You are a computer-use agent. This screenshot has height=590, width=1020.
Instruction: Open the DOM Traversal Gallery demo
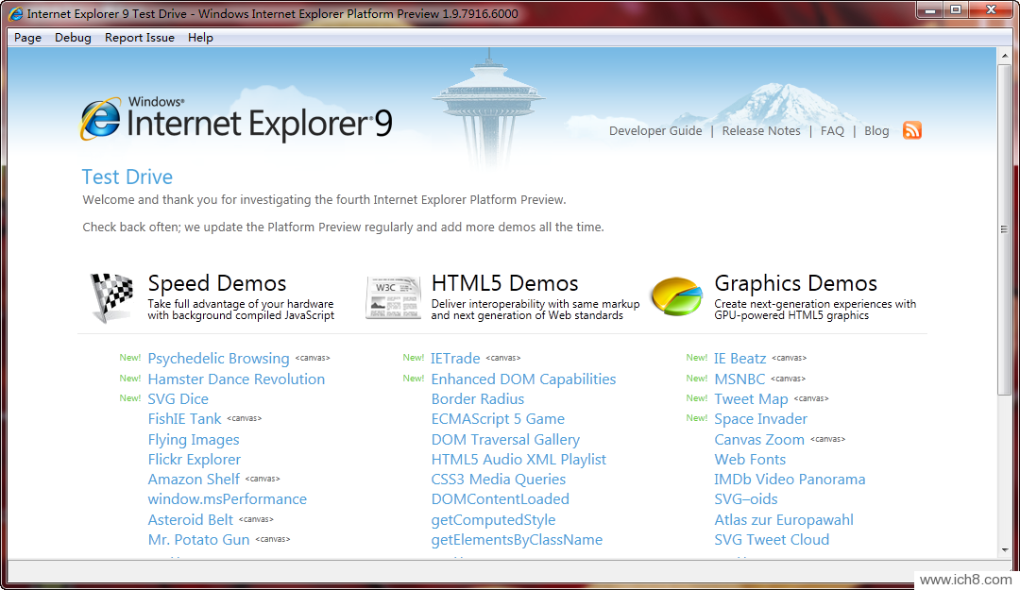(x=505, y=440)
